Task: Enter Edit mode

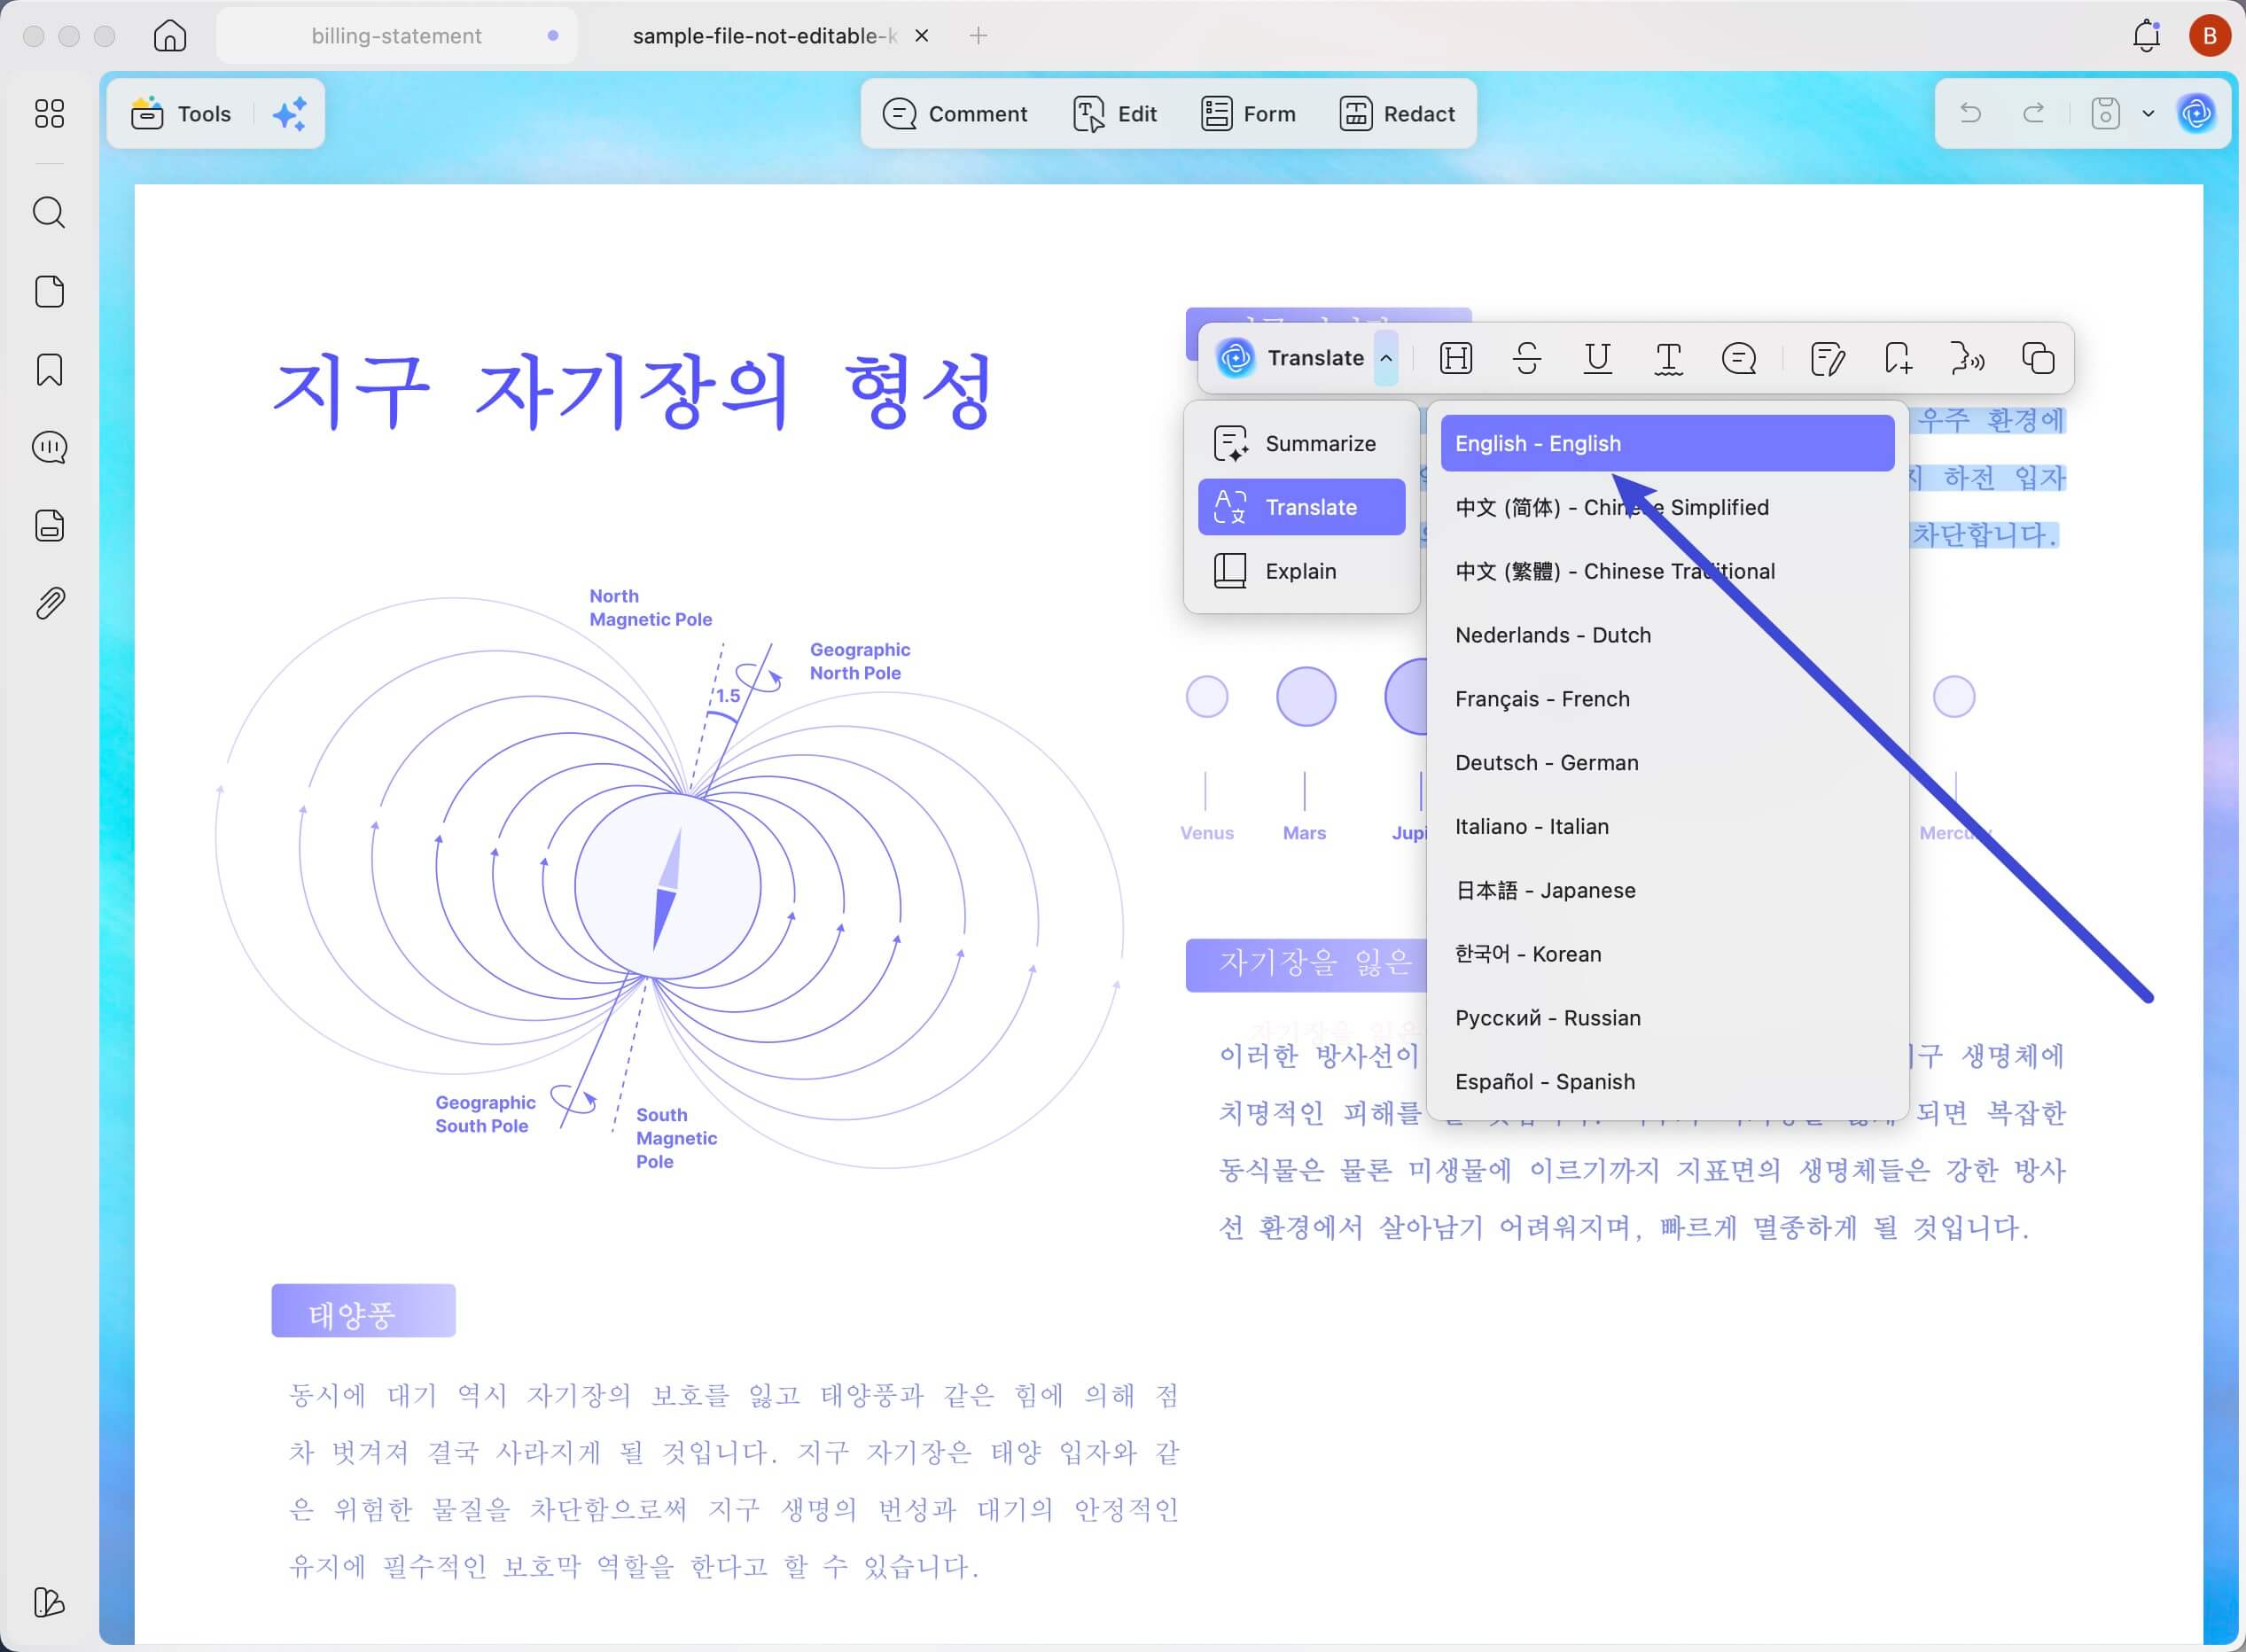Action: coord(1115,114)
